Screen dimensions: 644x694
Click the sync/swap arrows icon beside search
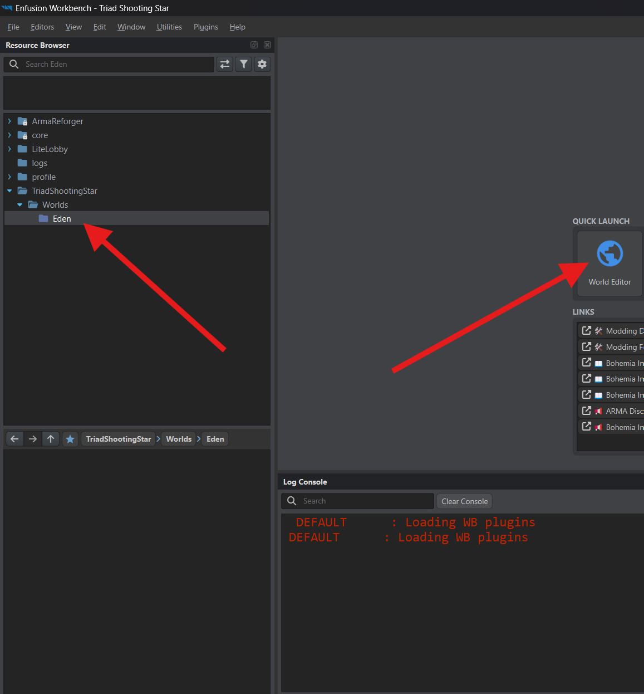225,64
